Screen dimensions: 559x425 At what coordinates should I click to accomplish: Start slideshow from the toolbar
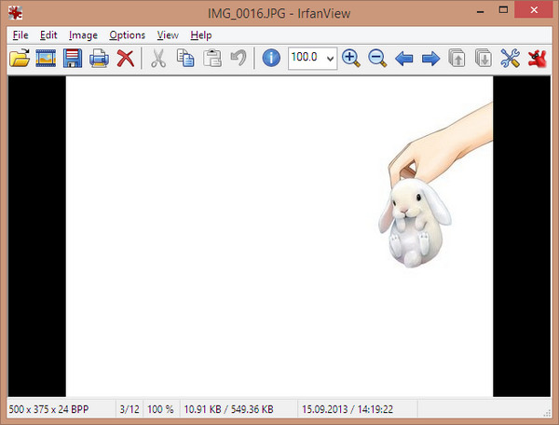[46, 59]
